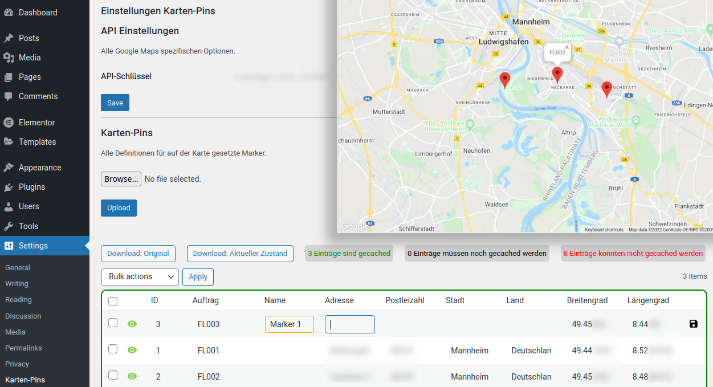Image resolution: width=713 pixels, height=387 pixels.
Task: Save the API settings with Save button
Action: point(115,103)
